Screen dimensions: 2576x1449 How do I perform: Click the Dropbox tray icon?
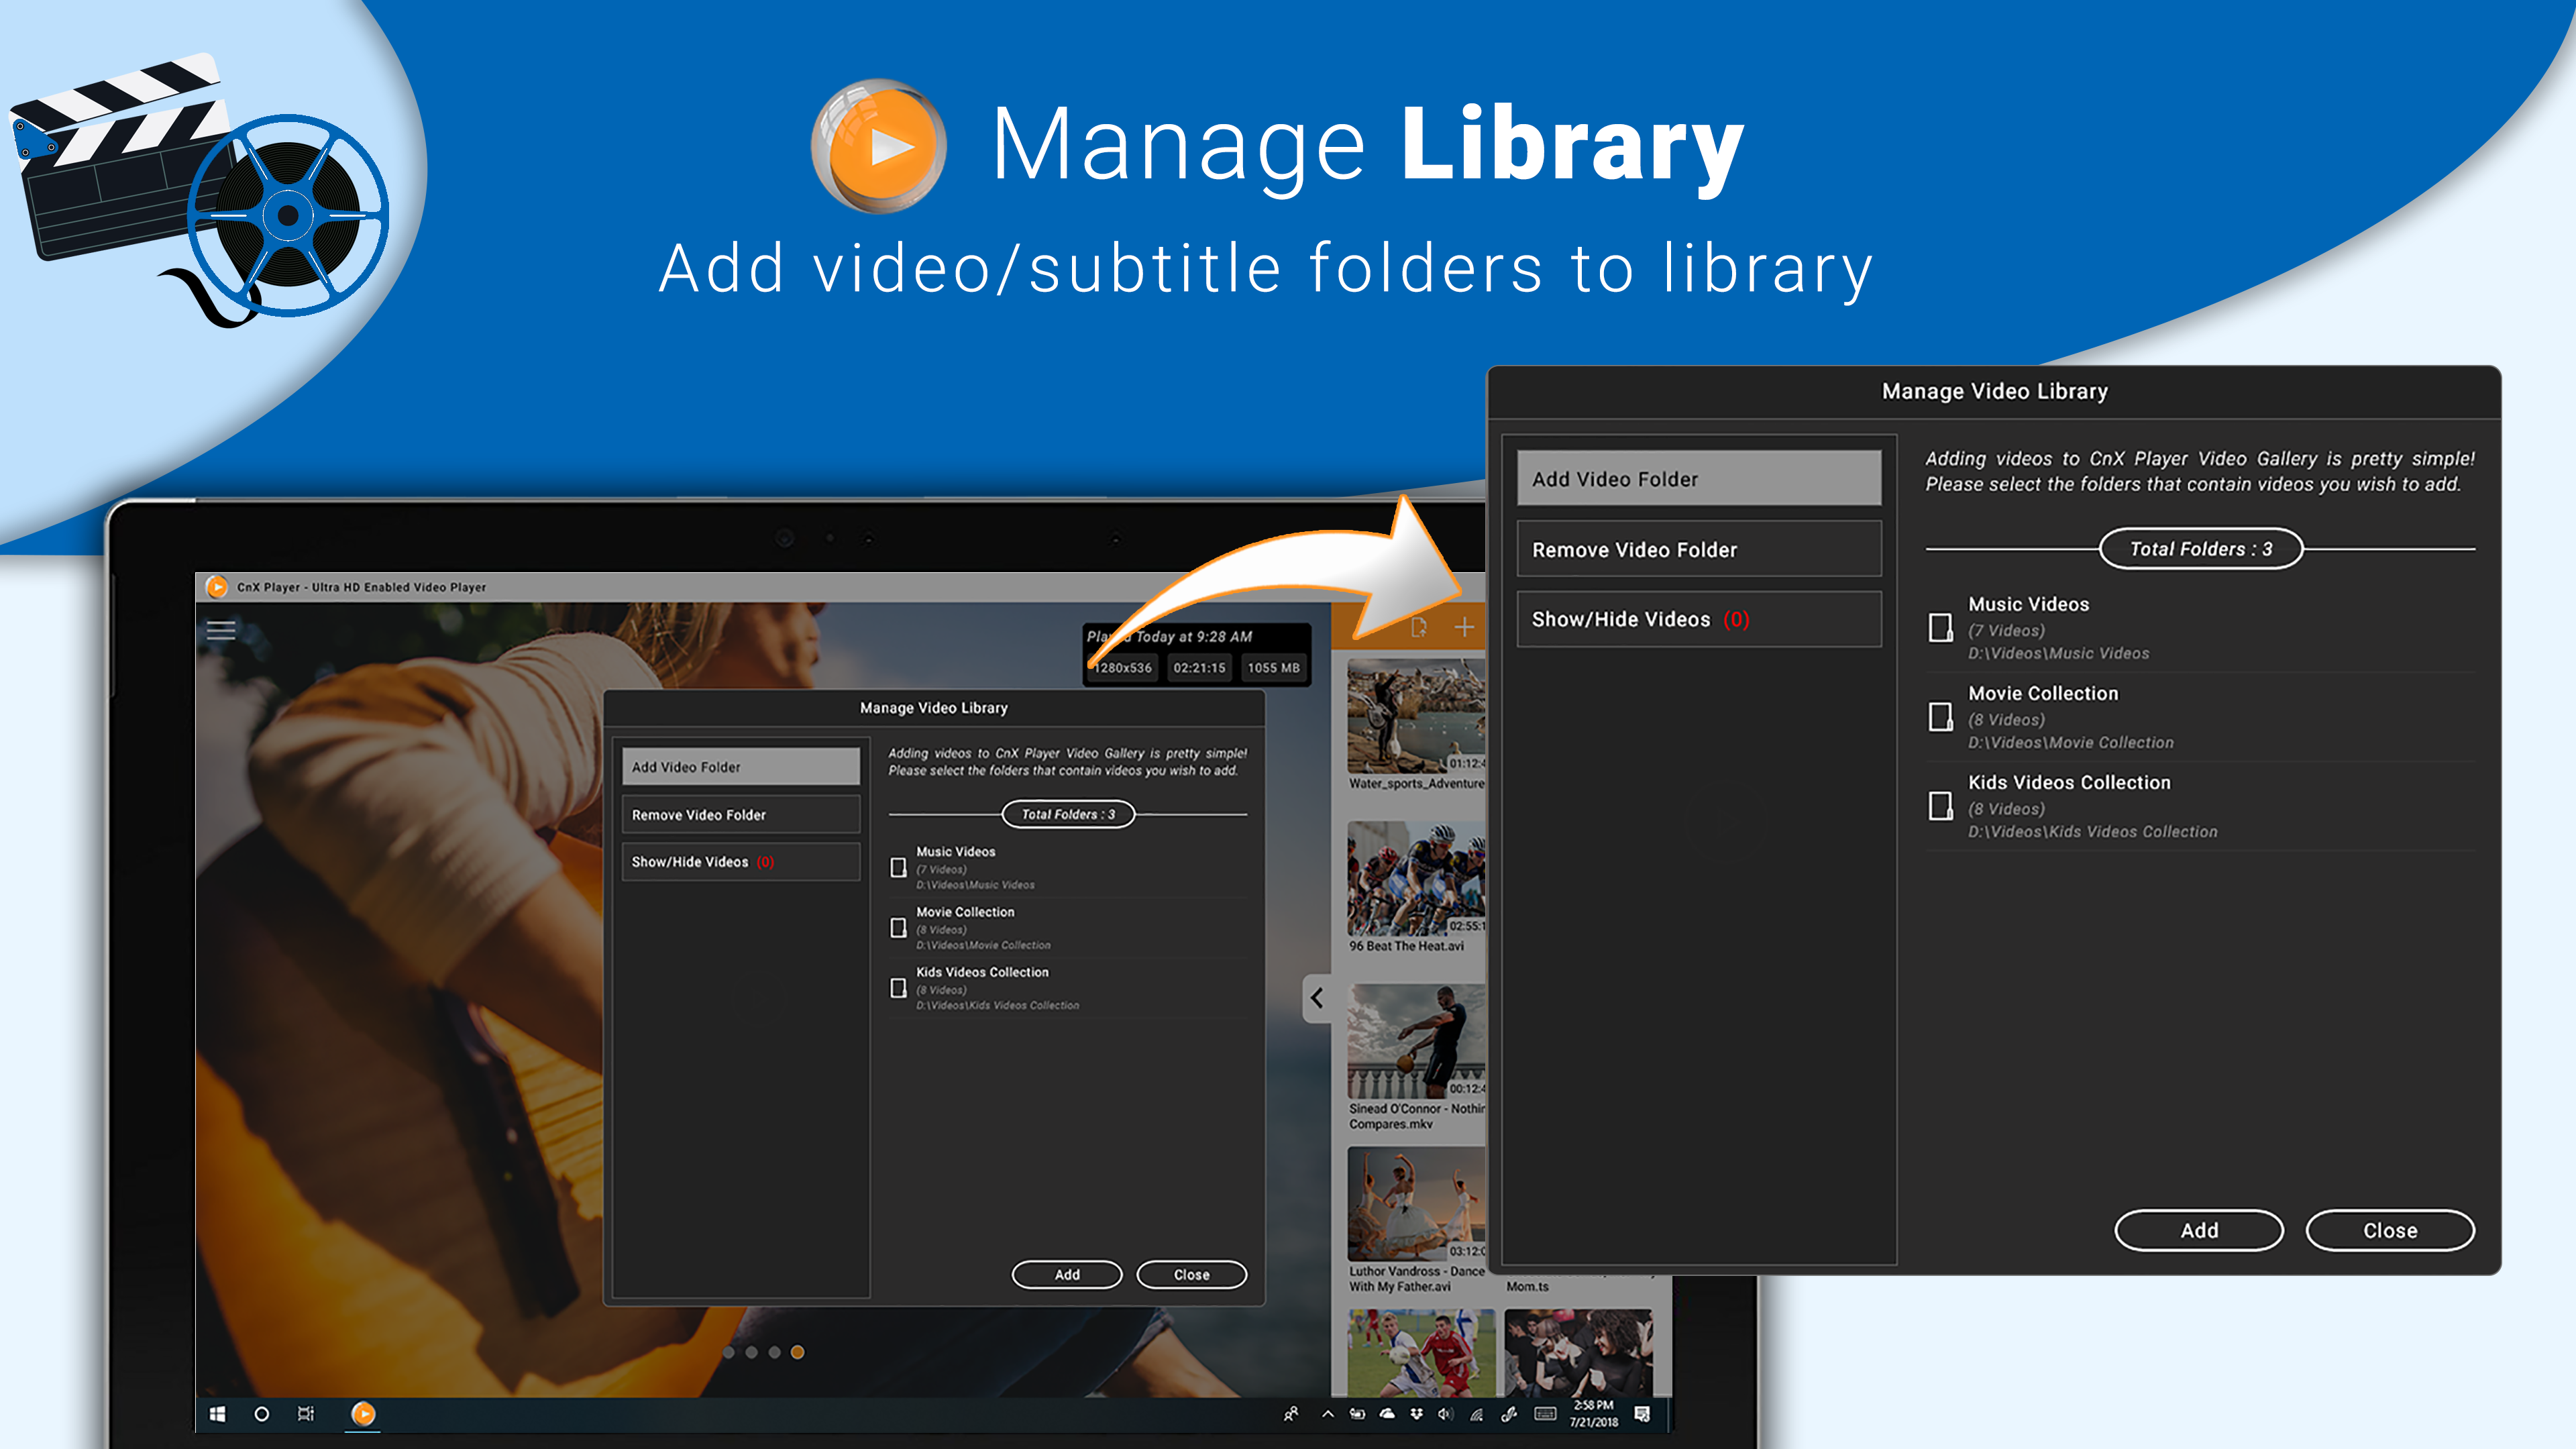tap(1416, 1413)
